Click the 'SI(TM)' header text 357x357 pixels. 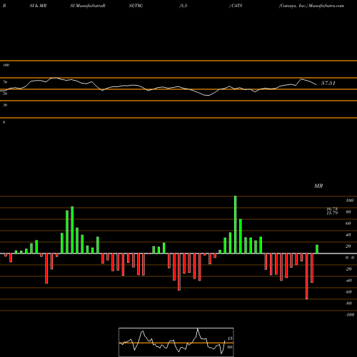136,6
